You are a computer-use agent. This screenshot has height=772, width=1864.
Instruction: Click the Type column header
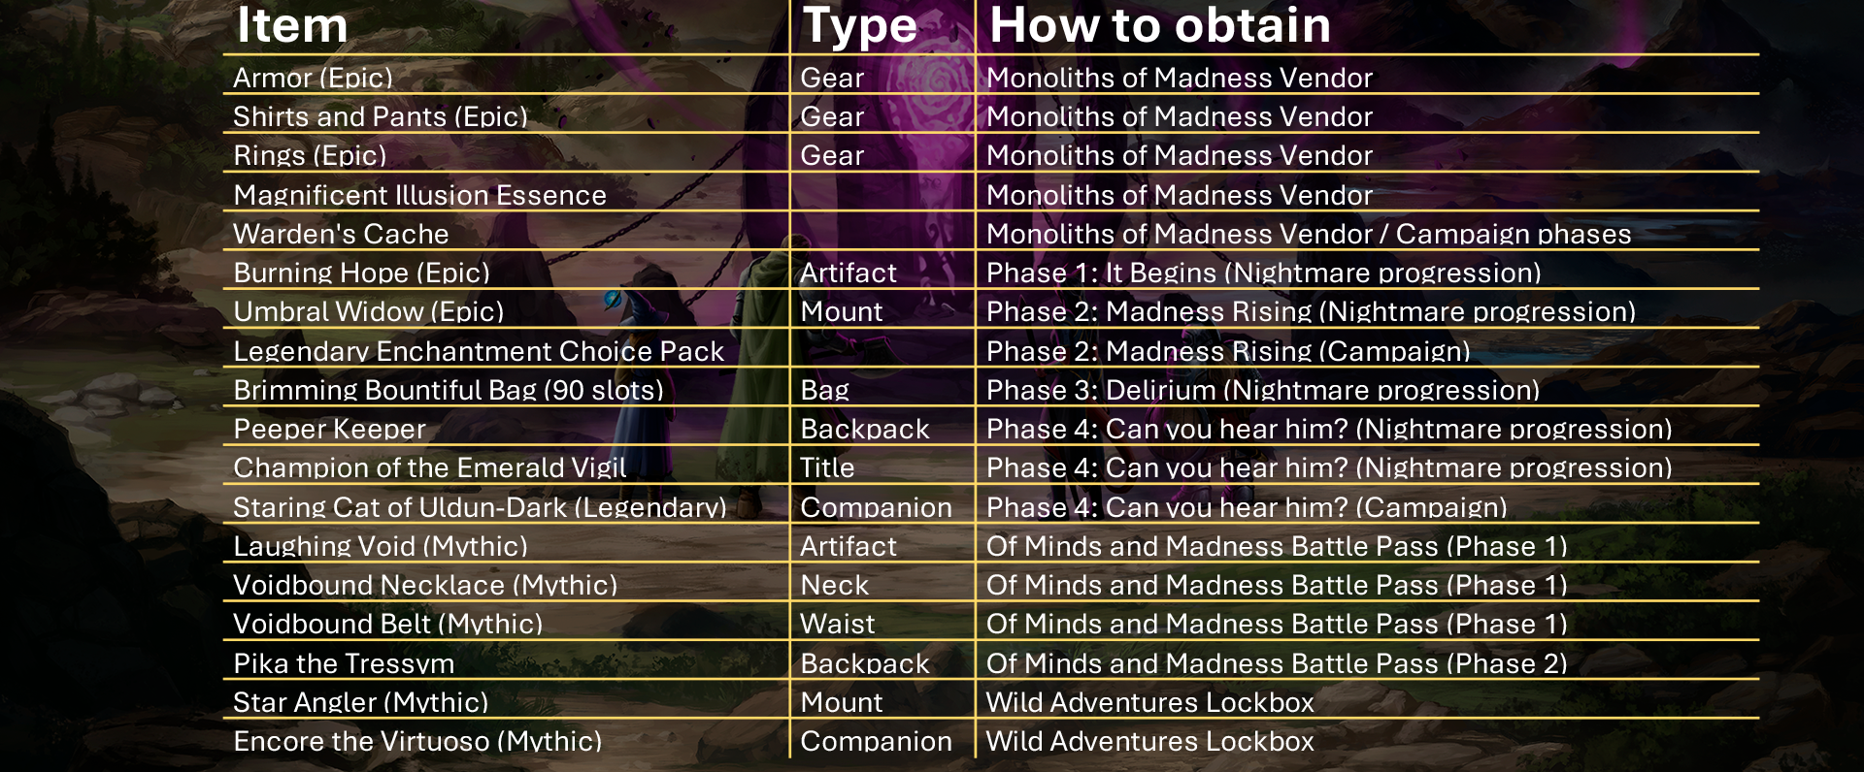[x=859, y=26]
